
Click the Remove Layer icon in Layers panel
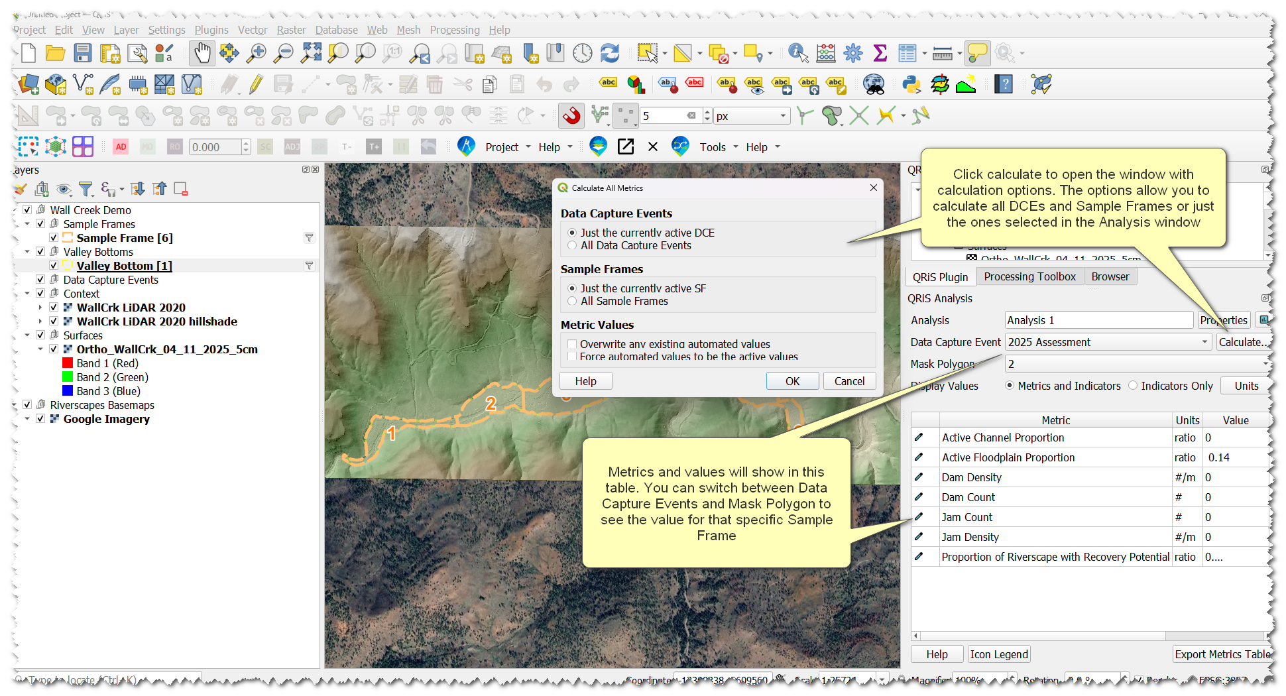click(x=180, y=190)
